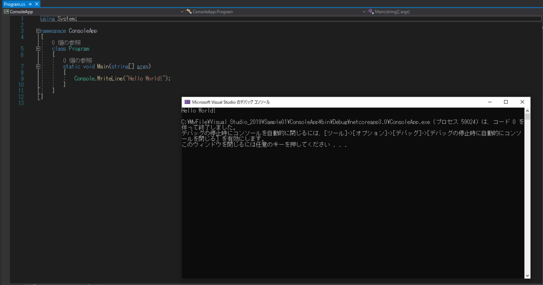Click the ConsoleApp.exe path line in console
Viewport: 543px width, 285px height.
point(353,122)
